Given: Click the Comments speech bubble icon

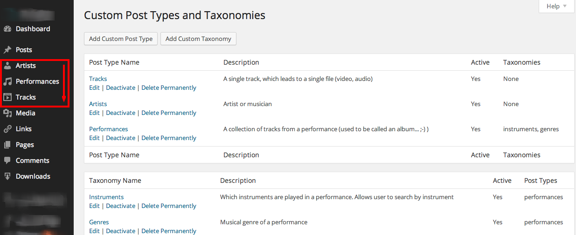Looking at the screenshot, I should pyautogui.click(x=7, y=161).
